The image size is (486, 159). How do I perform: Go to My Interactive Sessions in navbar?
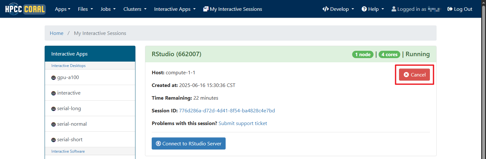coord(233,9)
